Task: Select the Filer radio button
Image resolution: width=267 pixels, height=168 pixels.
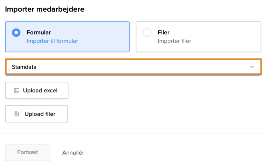Action: [x=147, y=32]
